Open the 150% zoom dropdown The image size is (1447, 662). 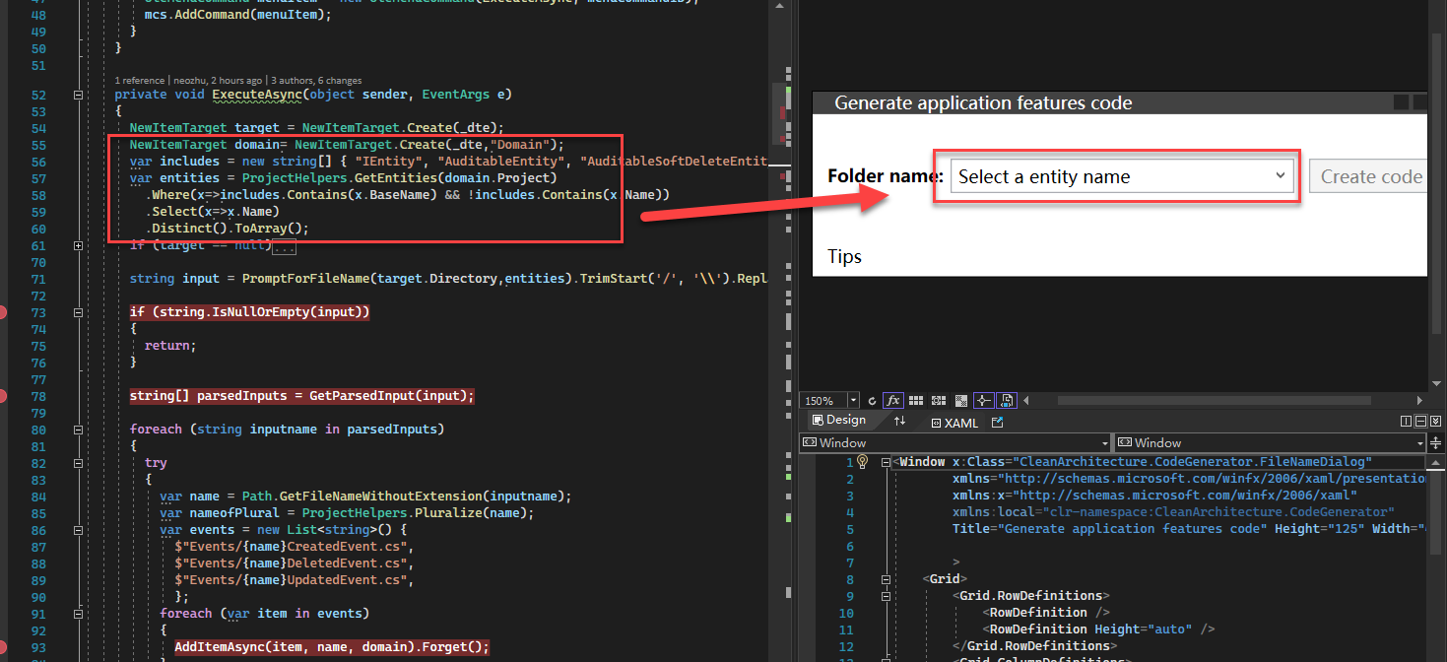pos(853,401)
